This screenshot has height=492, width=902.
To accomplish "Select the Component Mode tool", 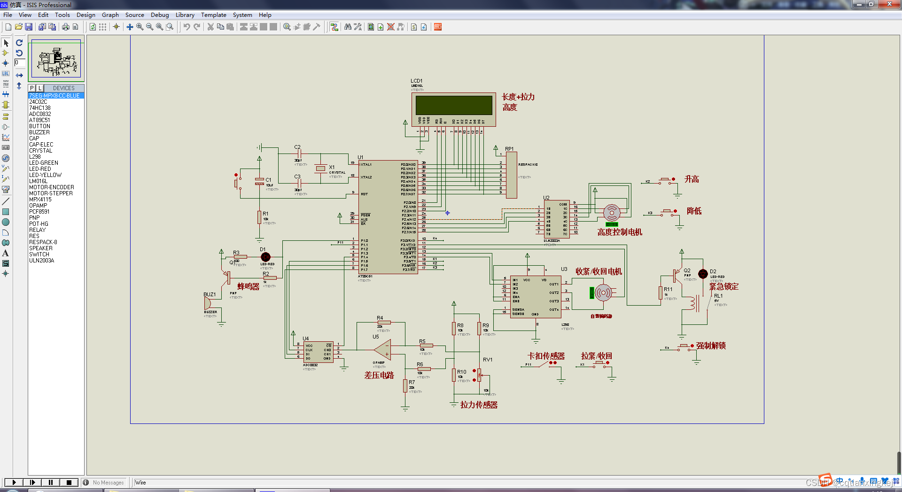I will point(6,53).
